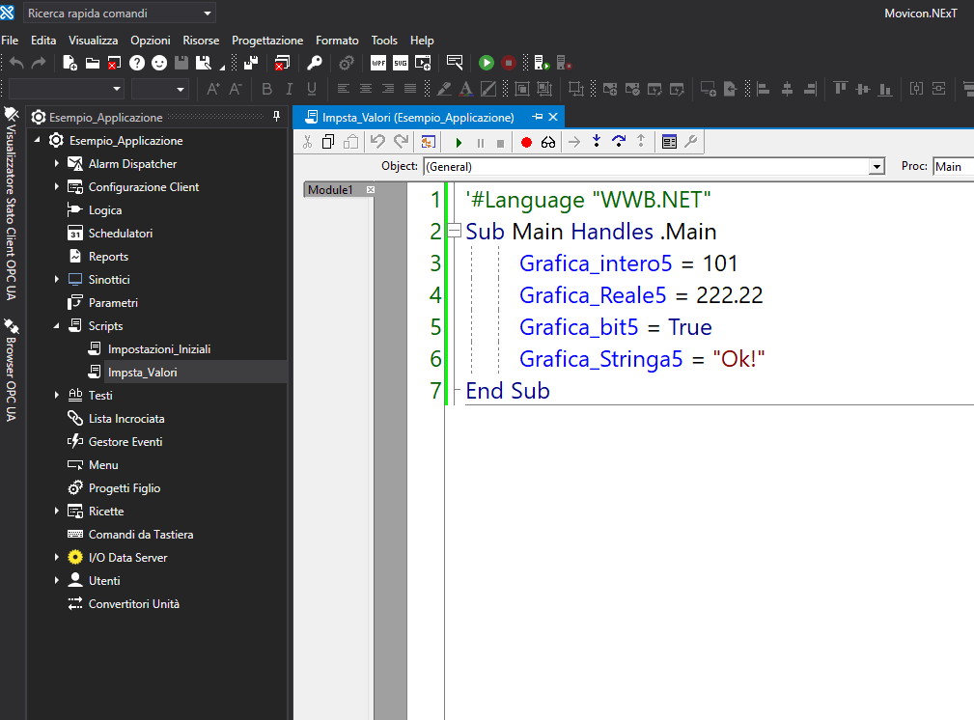The width and height of the screenshot is (974, 720).
Task: Click the key password icon
Action: (315, 63)
